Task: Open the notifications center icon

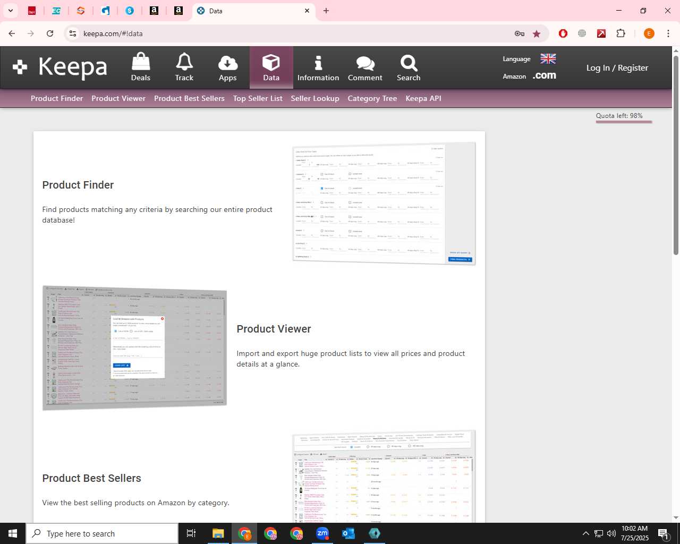Action: (663, 533)
